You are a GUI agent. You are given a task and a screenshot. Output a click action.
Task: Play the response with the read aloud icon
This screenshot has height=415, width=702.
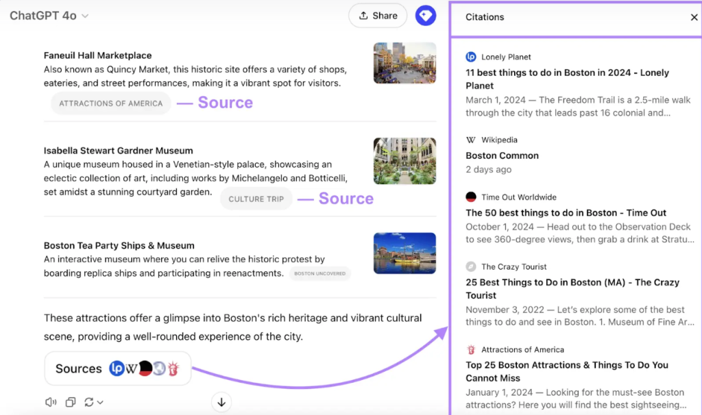tap(51, 402)
